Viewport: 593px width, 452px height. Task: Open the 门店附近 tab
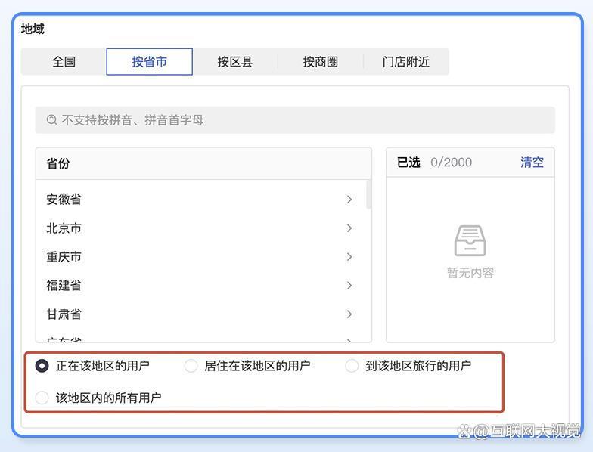click(x=406, y=62)
